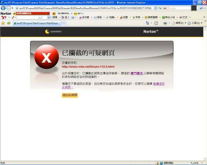This screenshot has height=165, width=207.
Task: Click the Google search box
Action: 180,8
